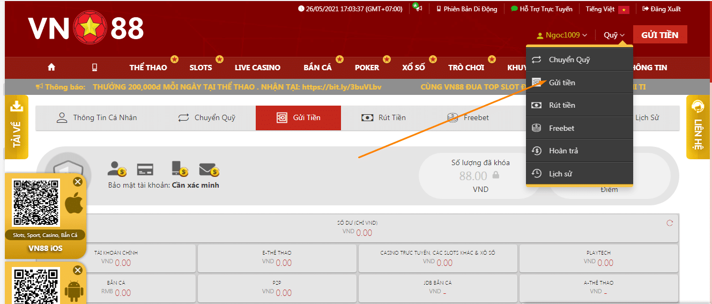712x304 pixels.
Task: Click the Android QR code image
Action: 36,286
